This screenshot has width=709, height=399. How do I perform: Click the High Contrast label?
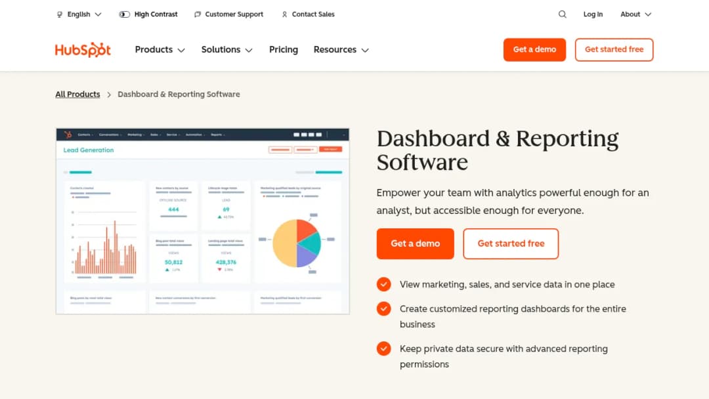[x=156, y=14]
